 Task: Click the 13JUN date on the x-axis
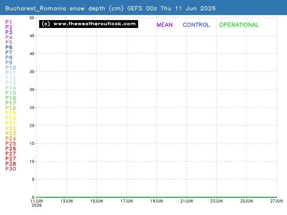[67, 201]
